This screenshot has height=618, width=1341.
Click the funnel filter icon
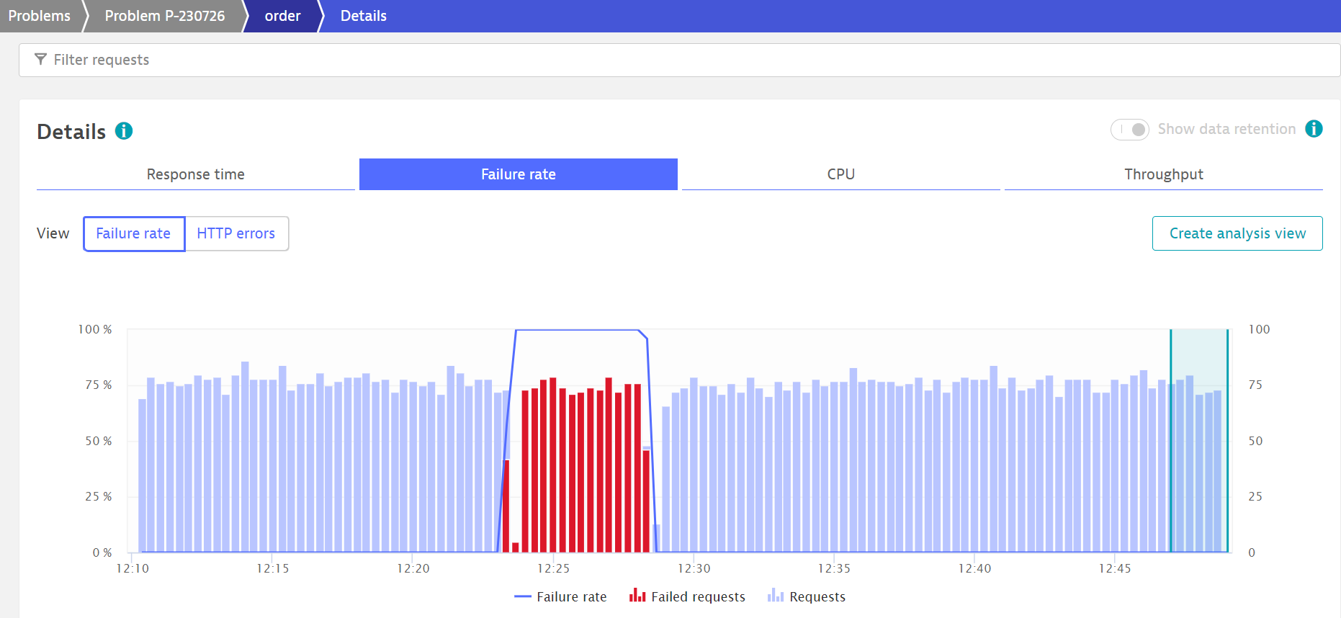coord(41,60)
